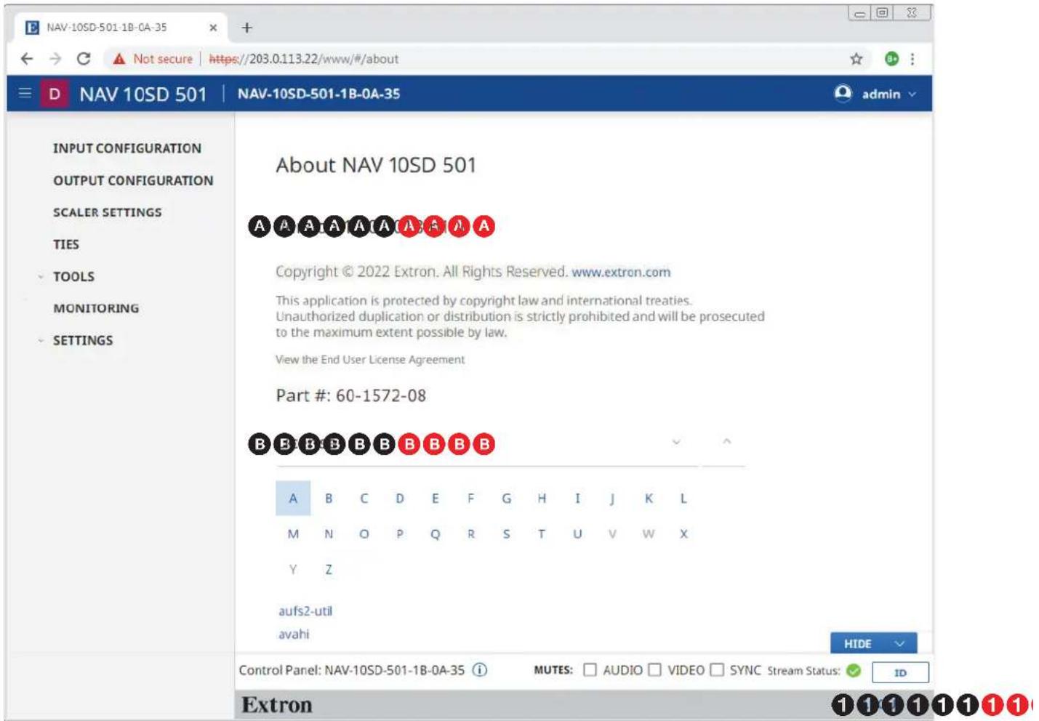Click the NAV 10SD 501 header title
The image size is (1039, 721).
tap(143, 94)
